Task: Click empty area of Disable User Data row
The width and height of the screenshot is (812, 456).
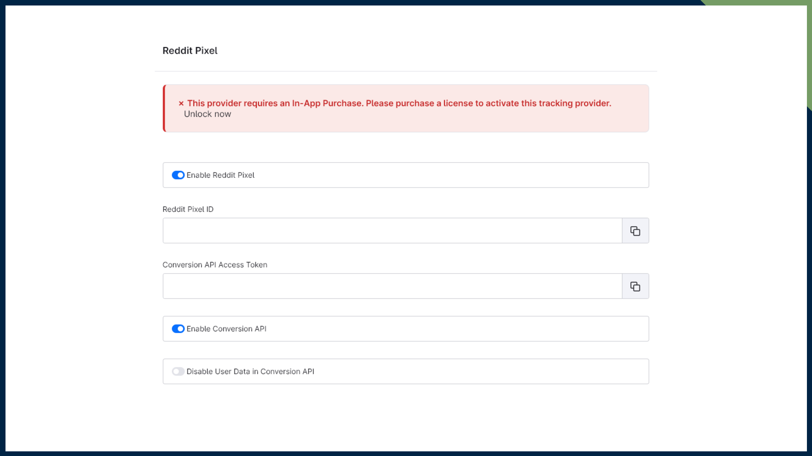Action: (465, 372)
